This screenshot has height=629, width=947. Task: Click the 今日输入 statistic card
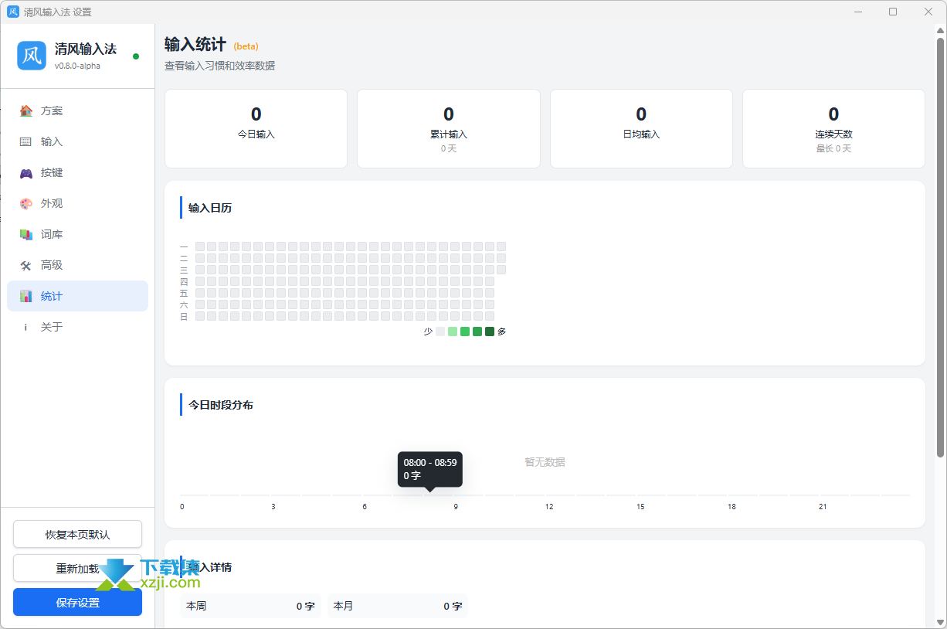(256, 128)
